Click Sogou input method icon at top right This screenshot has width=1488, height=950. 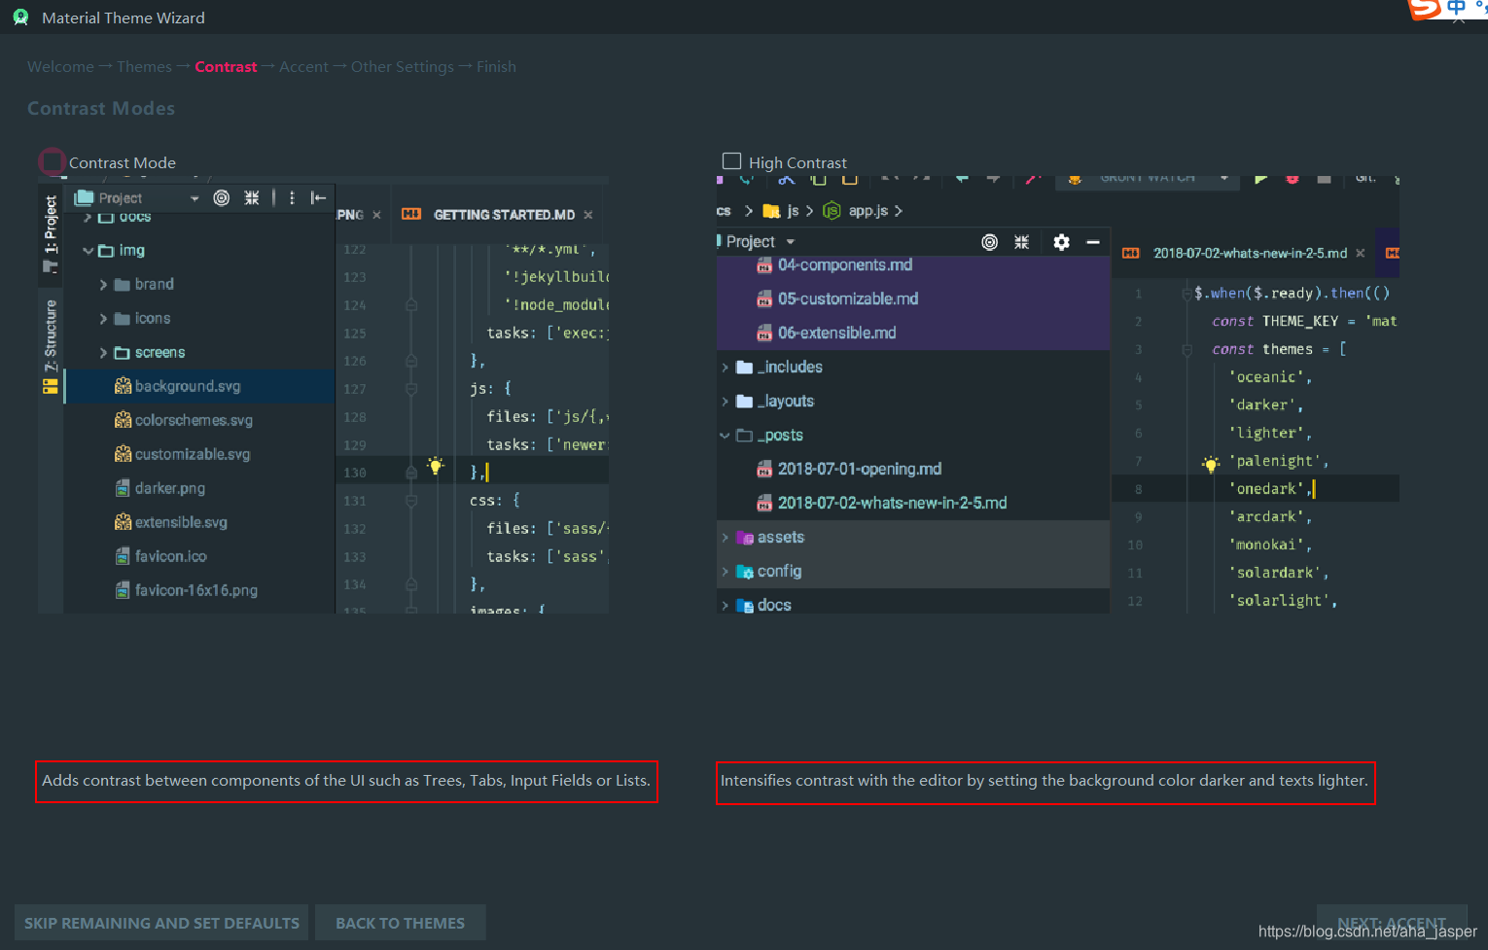coord(1425,9)
